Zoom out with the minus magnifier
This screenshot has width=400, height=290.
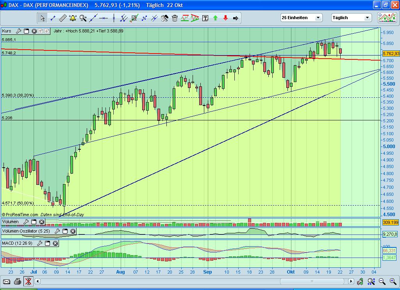point(382,281)
